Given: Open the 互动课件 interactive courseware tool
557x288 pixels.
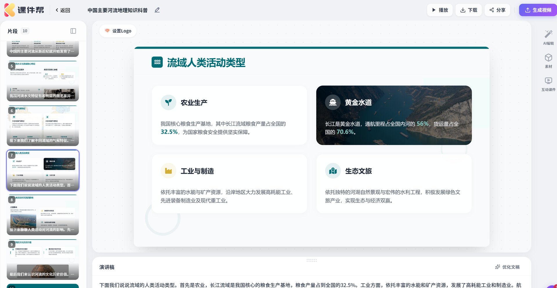Looking at the screenshot, I should [x=548, y=84].
